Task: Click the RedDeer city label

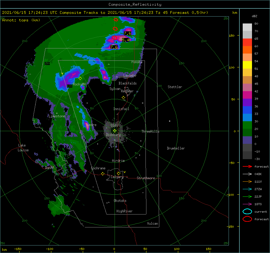Action: (x=127, y=91)
